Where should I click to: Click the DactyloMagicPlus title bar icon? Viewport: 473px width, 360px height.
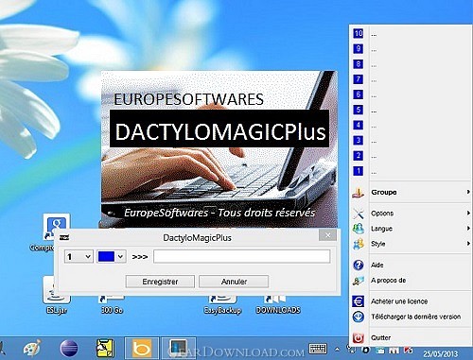(x=64, y=238)
